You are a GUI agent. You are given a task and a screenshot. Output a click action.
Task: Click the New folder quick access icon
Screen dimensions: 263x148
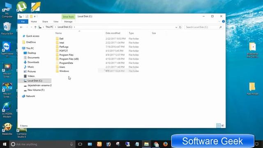[x=31, y=16]
